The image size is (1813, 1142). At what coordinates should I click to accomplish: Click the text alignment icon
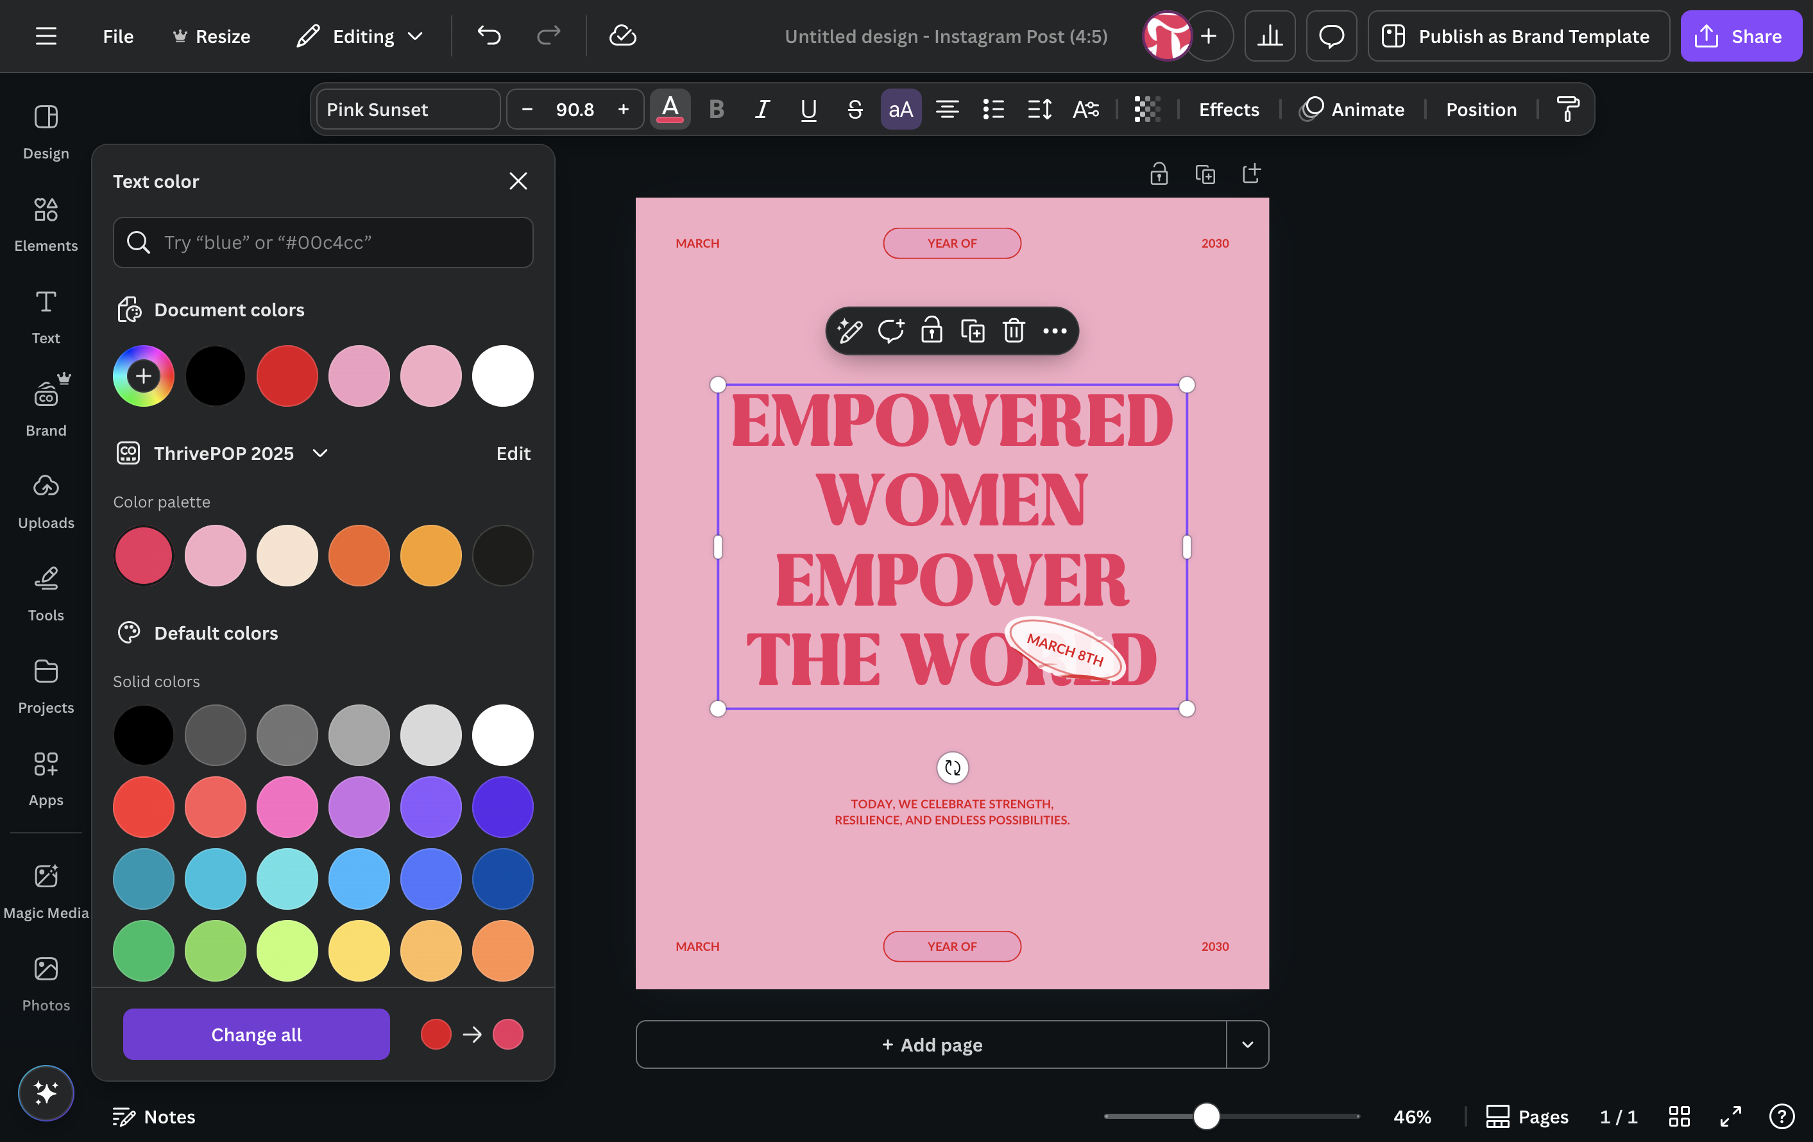[x=946, y=109]
